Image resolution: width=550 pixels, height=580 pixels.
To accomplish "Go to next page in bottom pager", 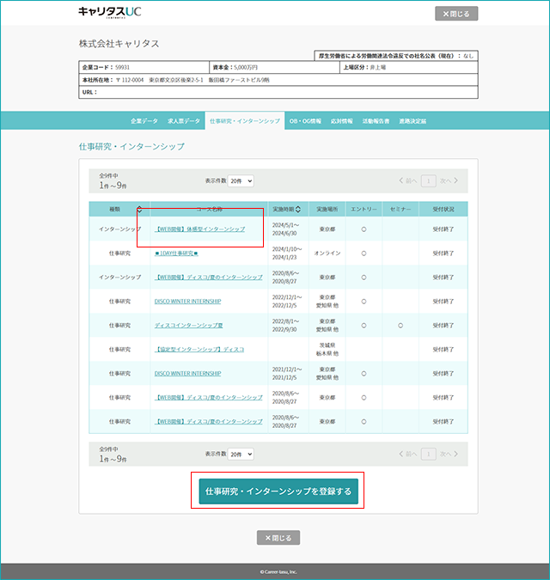I will coord(449,454).
